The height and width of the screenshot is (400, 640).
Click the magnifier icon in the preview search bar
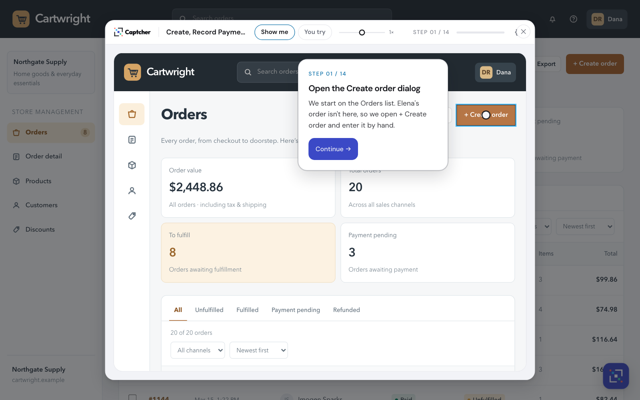point(248,72)
